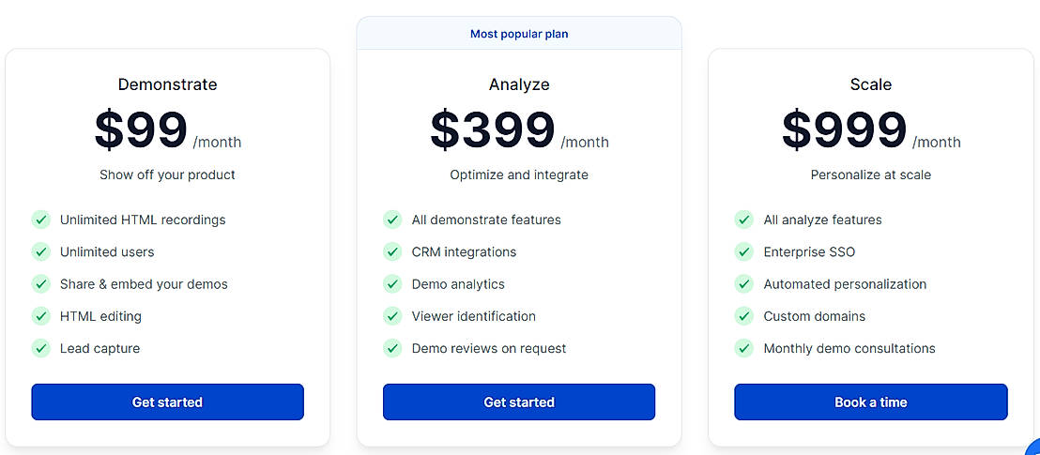1040x455 pixels.
Task: Click checkmark icon next to Unlimited users
Action: (x=41, y=251)
